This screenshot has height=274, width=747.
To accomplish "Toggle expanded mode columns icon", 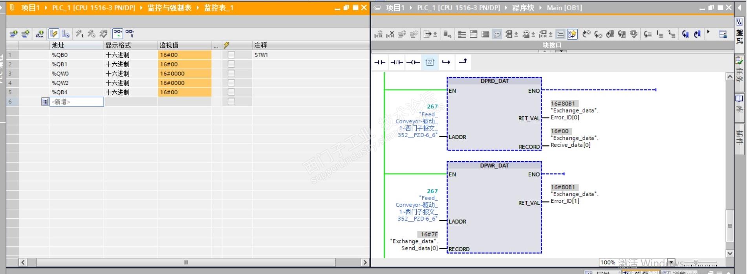I will [x=66, y=34].
